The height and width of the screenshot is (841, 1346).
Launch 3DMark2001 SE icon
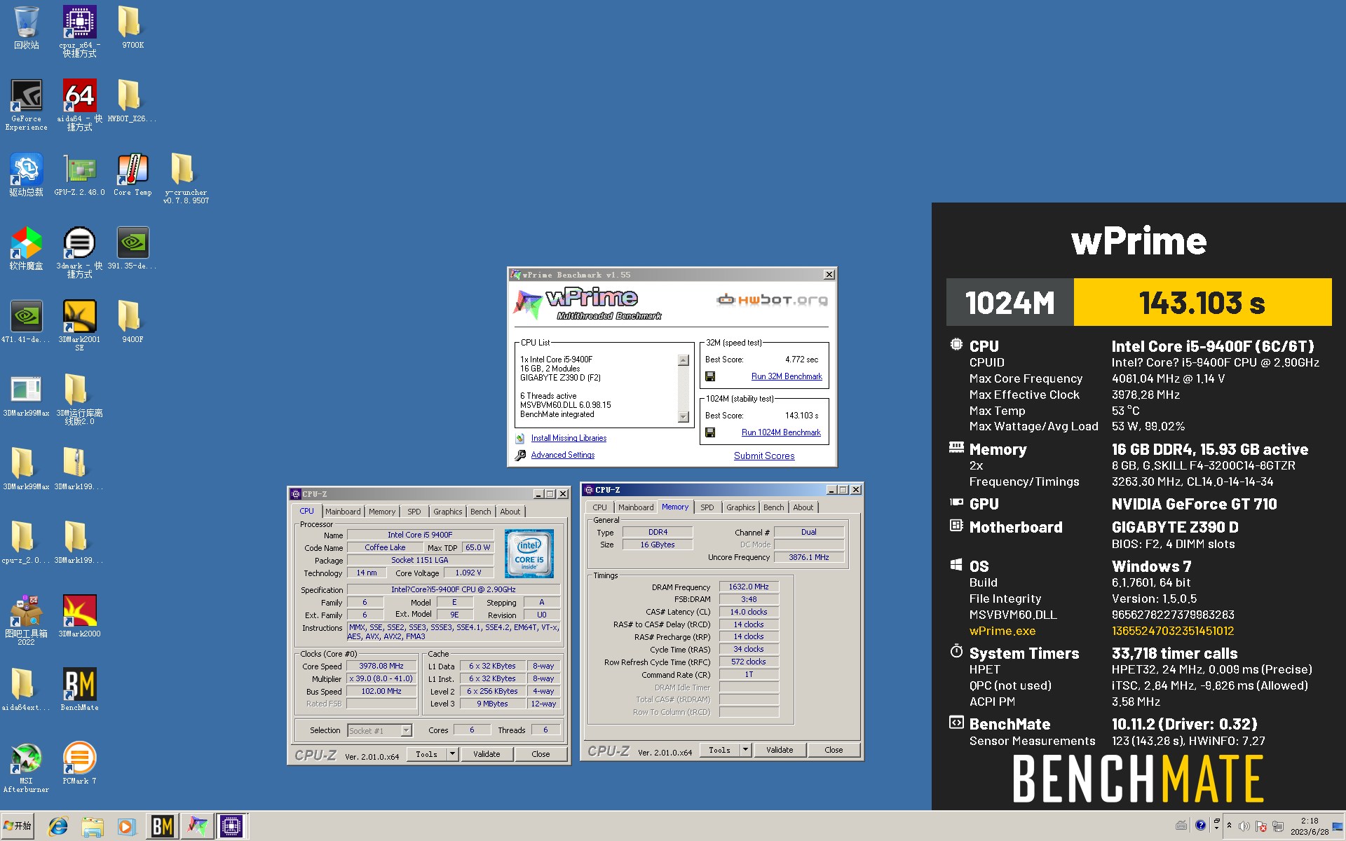point(79,326)
